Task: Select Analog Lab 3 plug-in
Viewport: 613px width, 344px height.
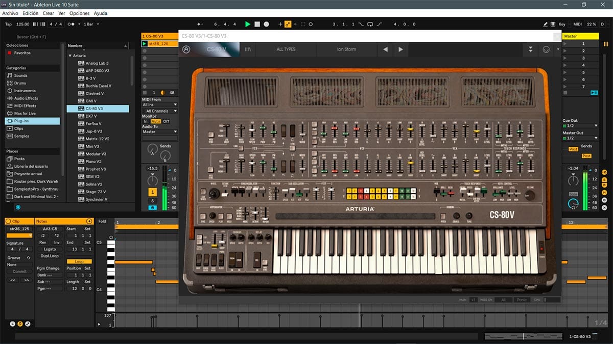Action: (x=97, y=63)
